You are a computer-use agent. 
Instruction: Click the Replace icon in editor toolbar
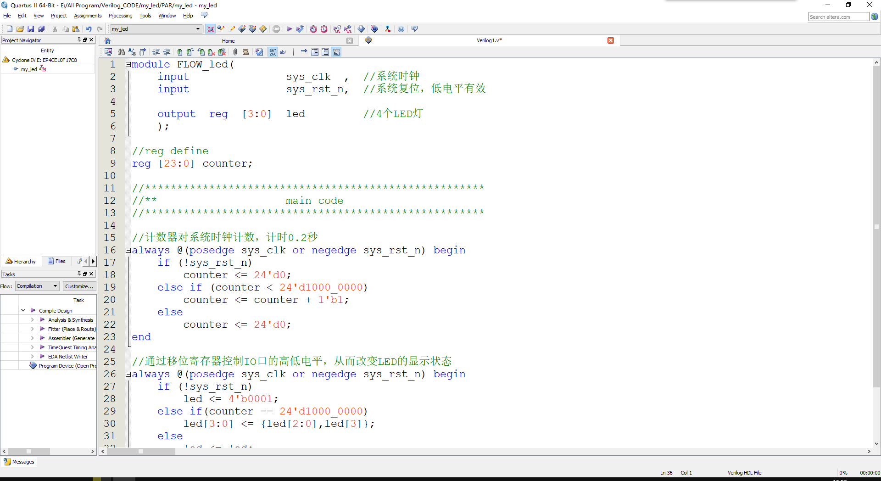coord(132,52)
